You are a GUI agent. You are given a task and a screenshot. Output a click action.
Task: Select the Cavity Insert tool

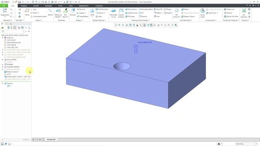coord(202,13)
